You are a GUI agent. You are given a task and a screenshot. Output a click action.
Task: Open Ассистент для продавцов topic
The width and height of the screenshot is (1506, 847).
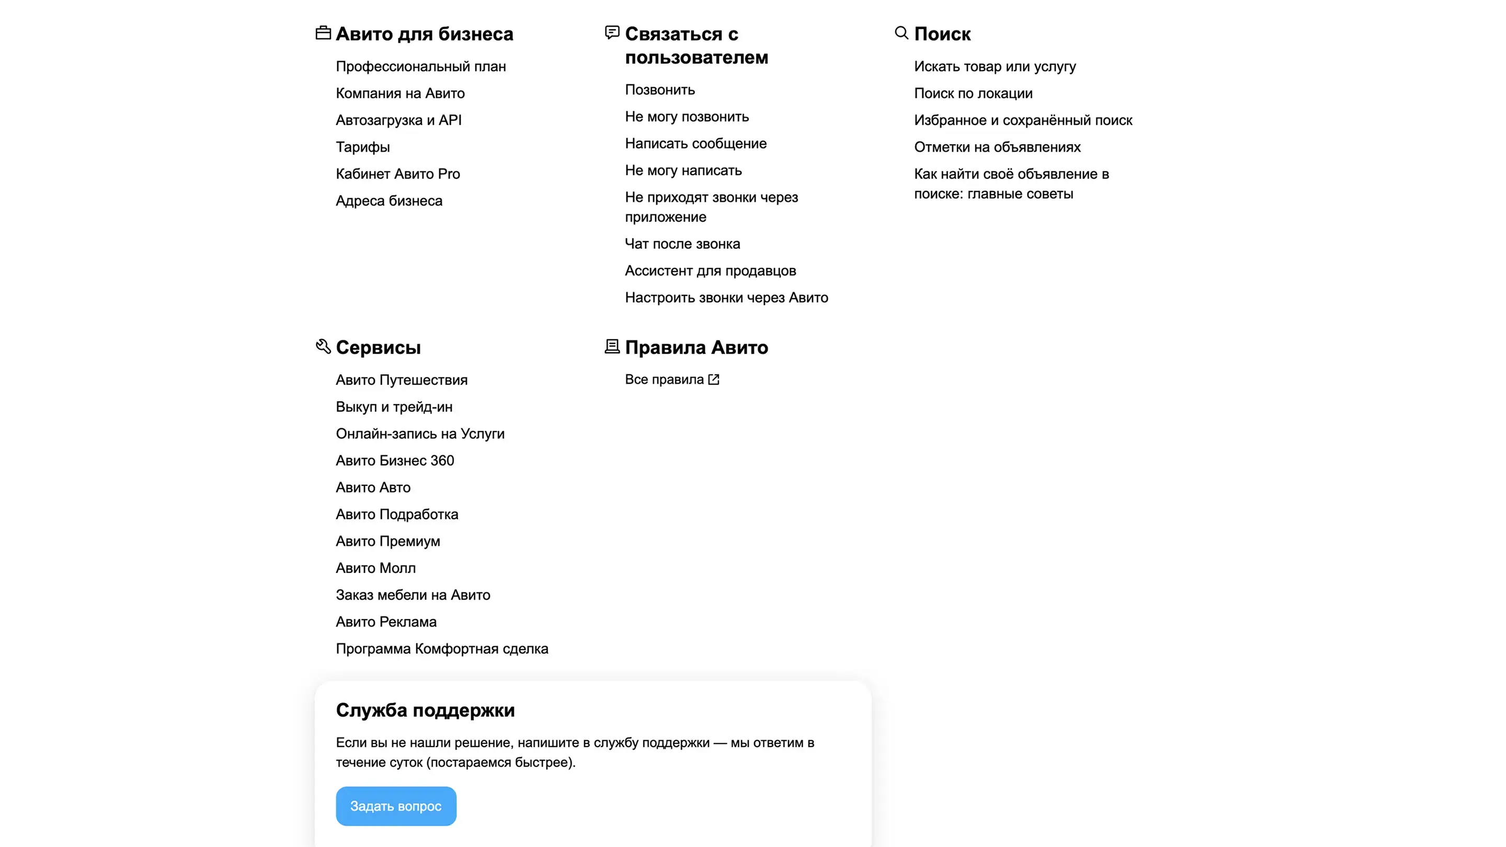[x=710, y=271]
